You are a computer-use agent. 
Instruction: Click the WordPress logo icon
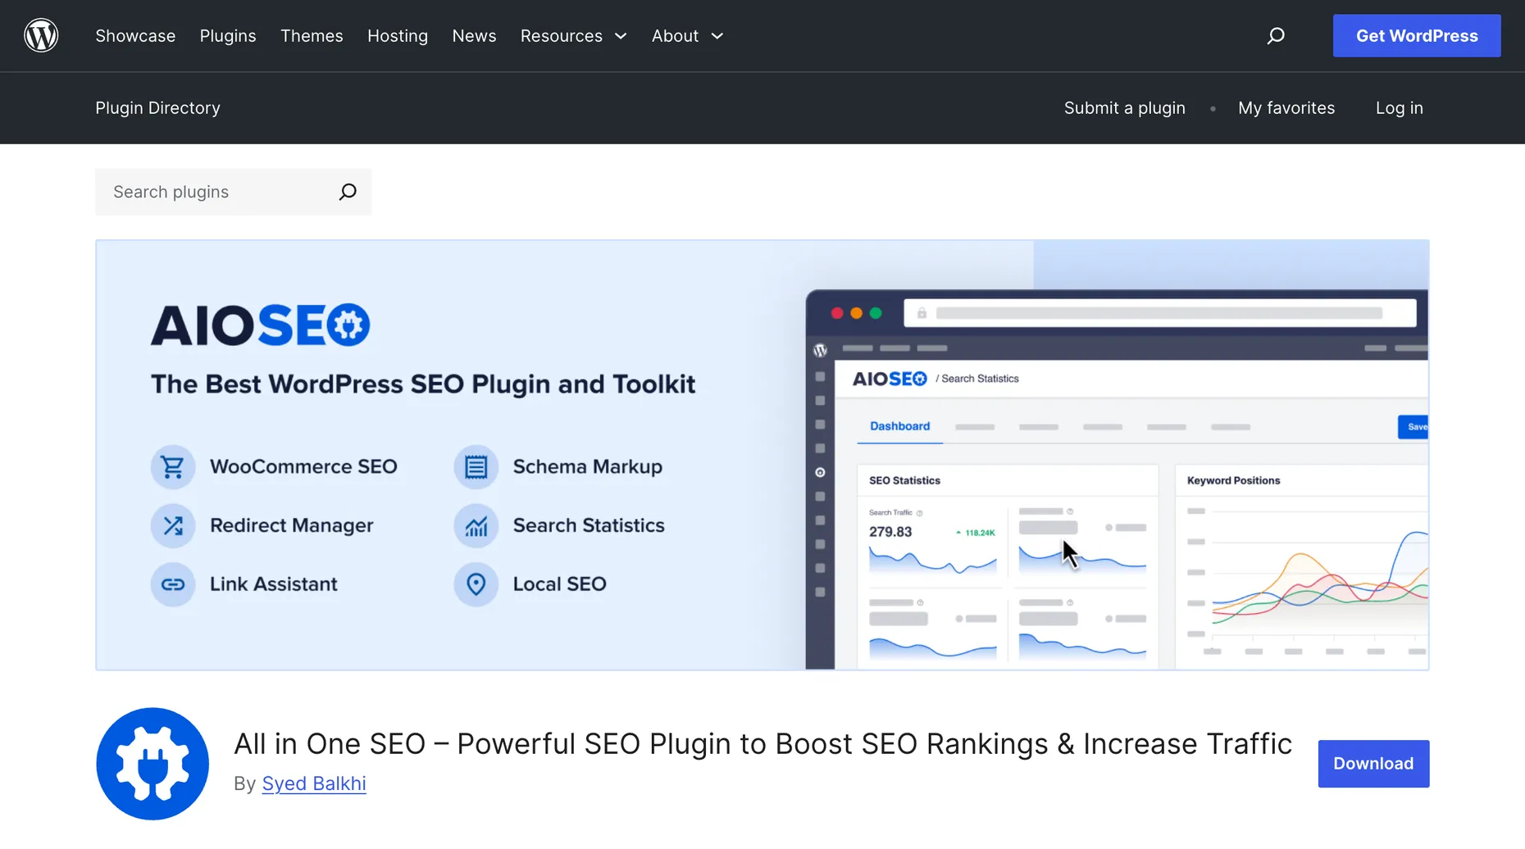pos(41,36)
